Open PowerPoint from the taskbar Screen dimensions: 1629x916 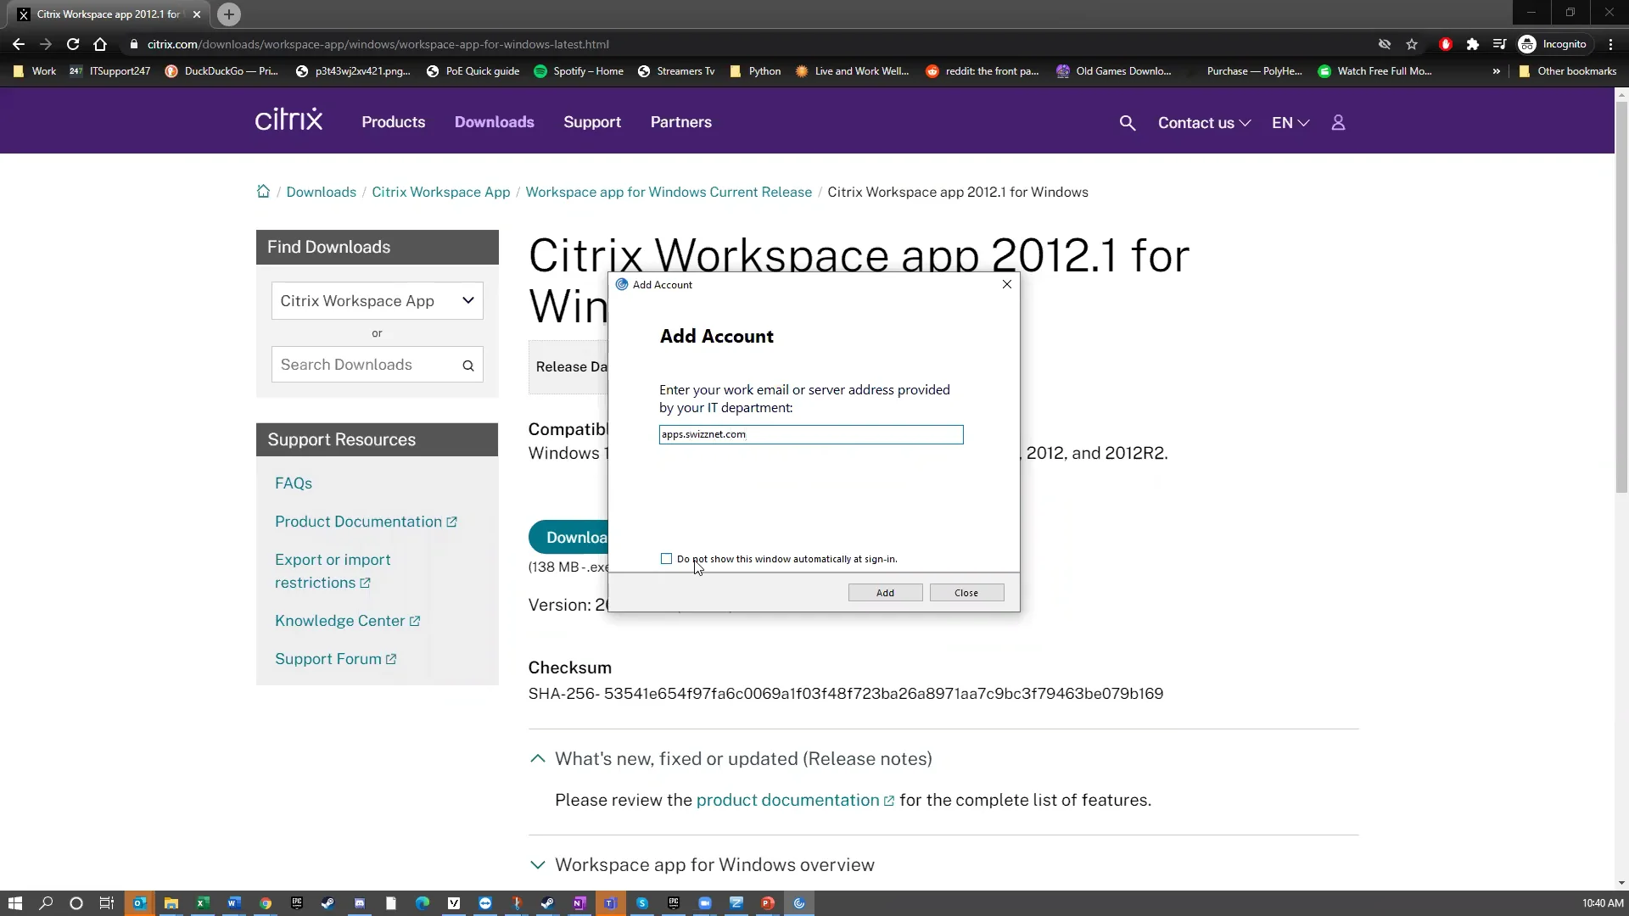coord(767,903)
